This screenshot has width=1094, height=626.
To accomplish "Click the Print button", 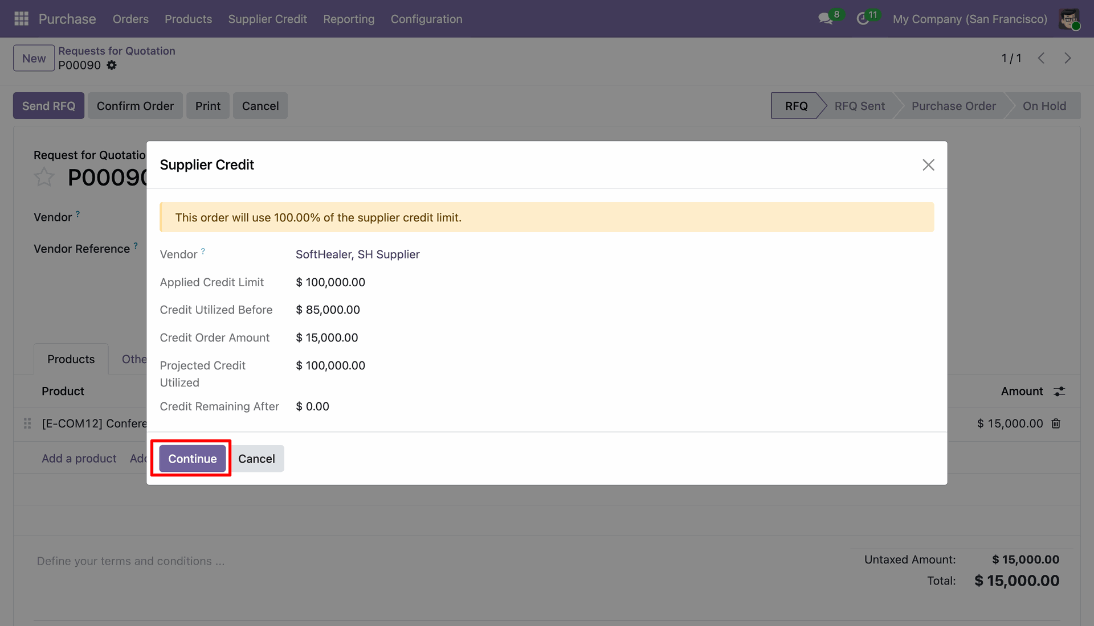I will coord(207,106).
